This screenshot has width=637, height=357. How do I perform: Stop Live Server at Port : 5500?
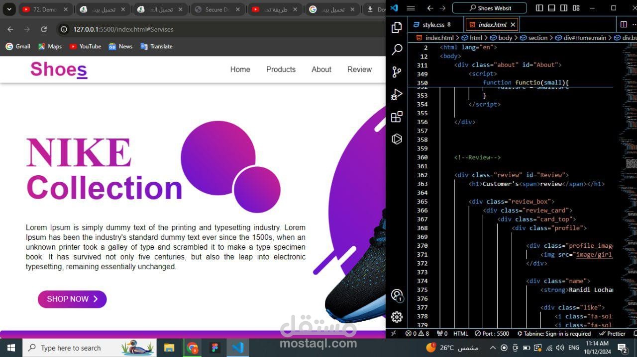(492, 334)
